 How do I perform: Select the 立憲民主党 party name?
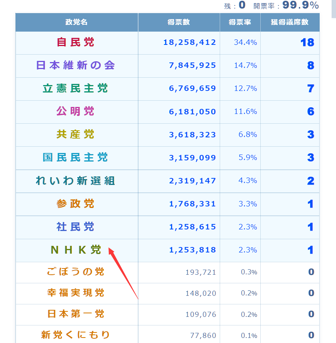click(75, 88)
